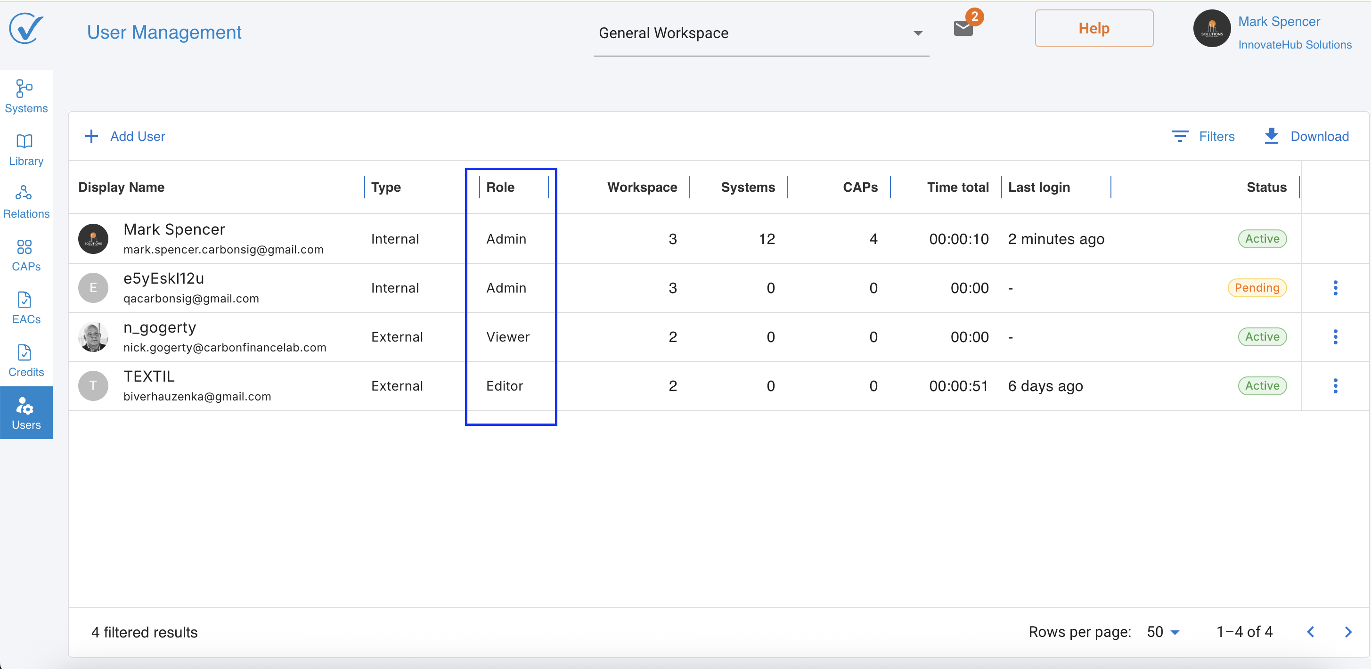The image size is (1371, 669).
Task: Go to Relations in the sidebar
Action: (25, 202)
